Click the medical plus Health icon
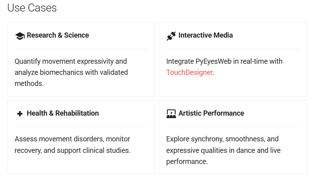Screen dimensions: 315x179 (x=20, y=114)
